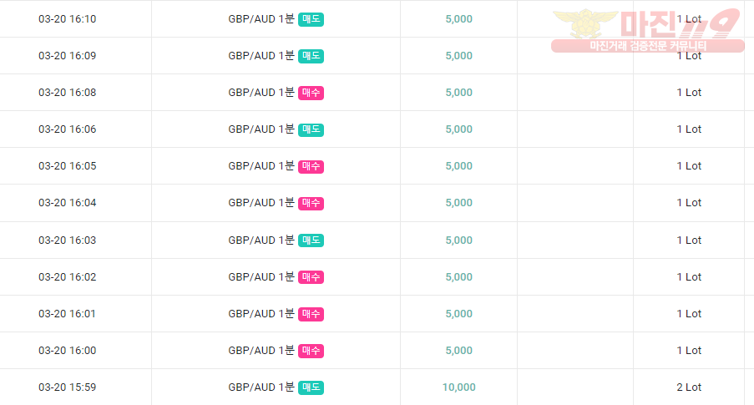The image size is (754, 405).
Task: Click the 매수 badge in the 16:02 row
Action: tap(311, 277)
